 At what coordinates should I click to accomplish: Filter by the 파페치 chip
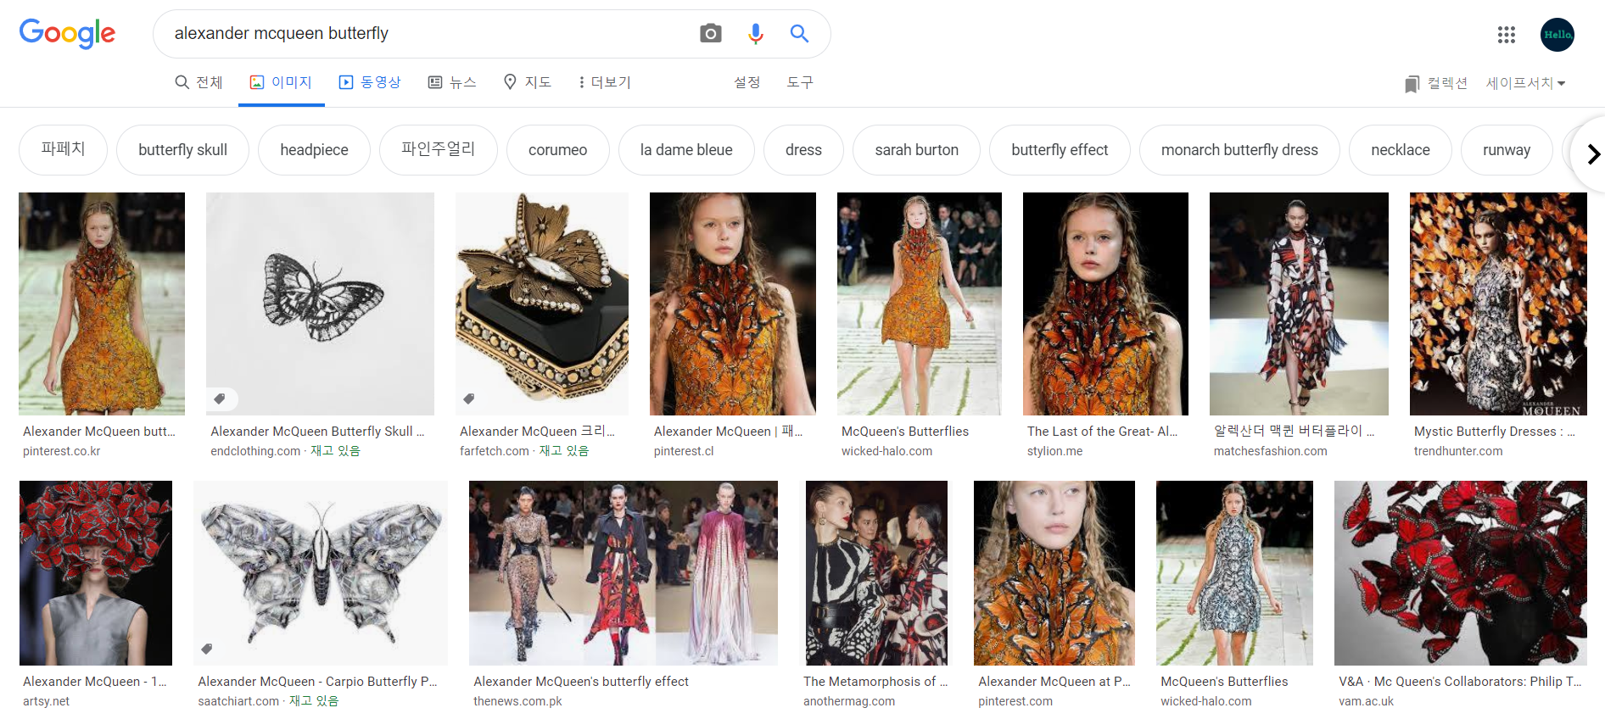63,149
